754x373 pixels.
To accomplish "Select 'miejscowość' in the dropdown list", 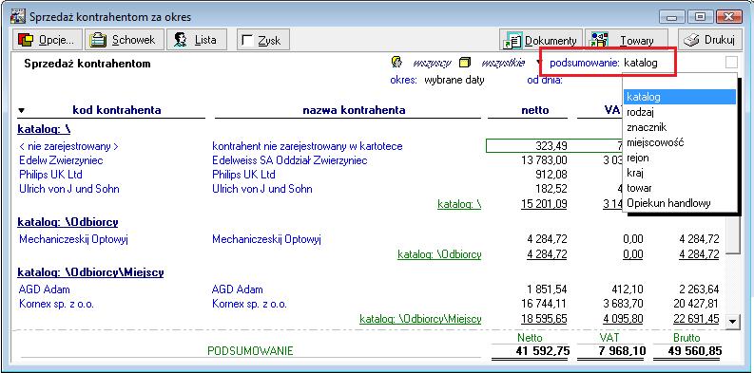I will point(680,142).
